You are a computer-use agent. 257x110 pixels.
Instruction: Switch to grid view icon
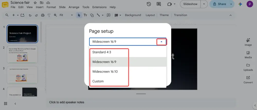[6, 103]
